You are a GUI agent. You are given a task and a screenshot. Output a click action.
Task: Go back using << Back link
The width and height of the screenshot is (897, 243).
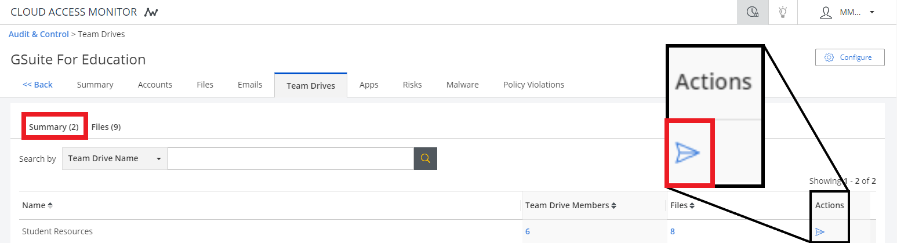[x=38, y=85]
